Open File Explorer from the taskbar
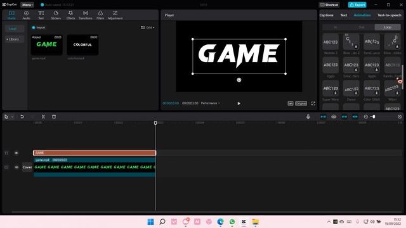The width and height of the screenshot is (406, 228). pos(256,222)
